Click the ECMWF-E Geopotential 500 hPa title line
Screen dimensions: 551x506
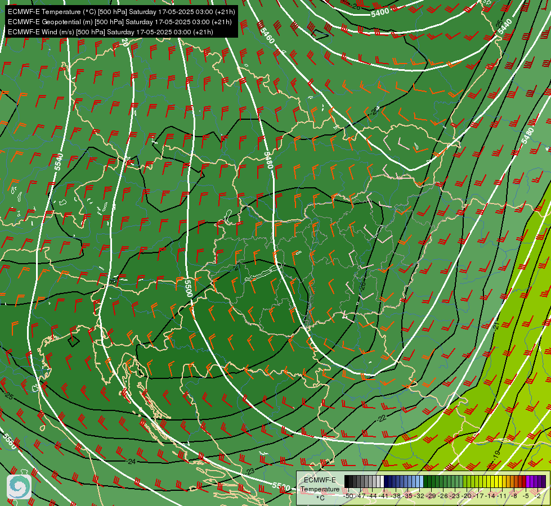point(119,22)
